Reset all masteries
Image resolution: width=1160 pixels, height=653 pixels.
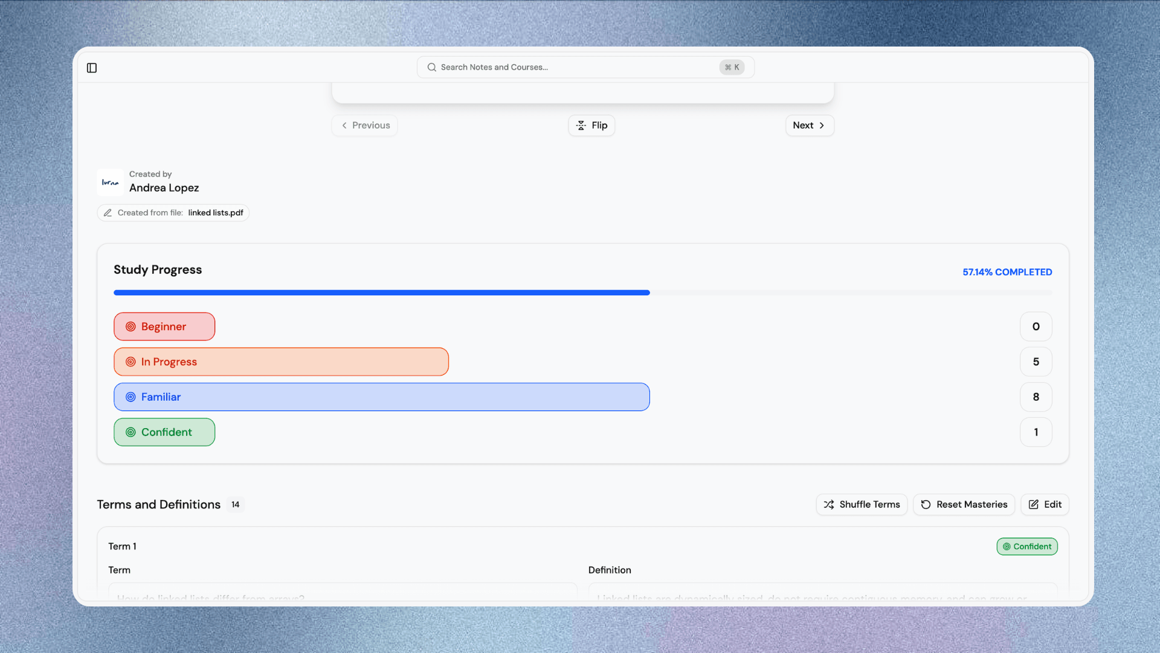pos(964,504)
